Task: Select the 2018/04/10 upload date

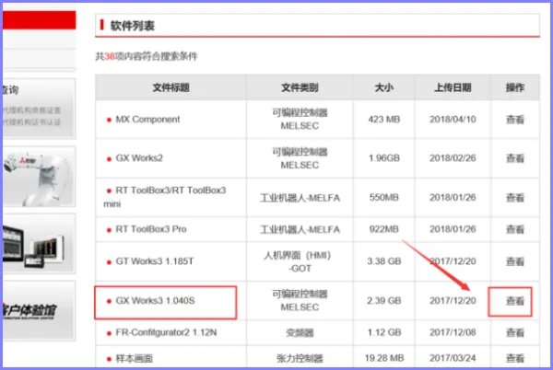Action: point(453,120)
